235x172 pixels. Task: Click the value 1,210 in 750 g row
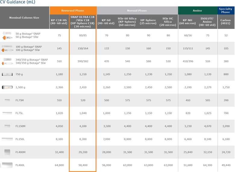[x=83, y=74]
